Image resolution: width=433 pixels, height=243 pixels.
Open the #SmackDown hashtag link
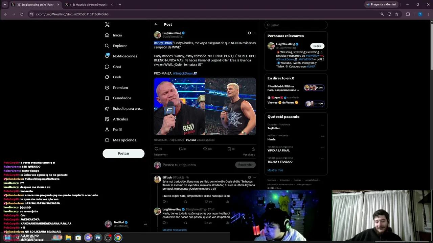click(185, 73)
